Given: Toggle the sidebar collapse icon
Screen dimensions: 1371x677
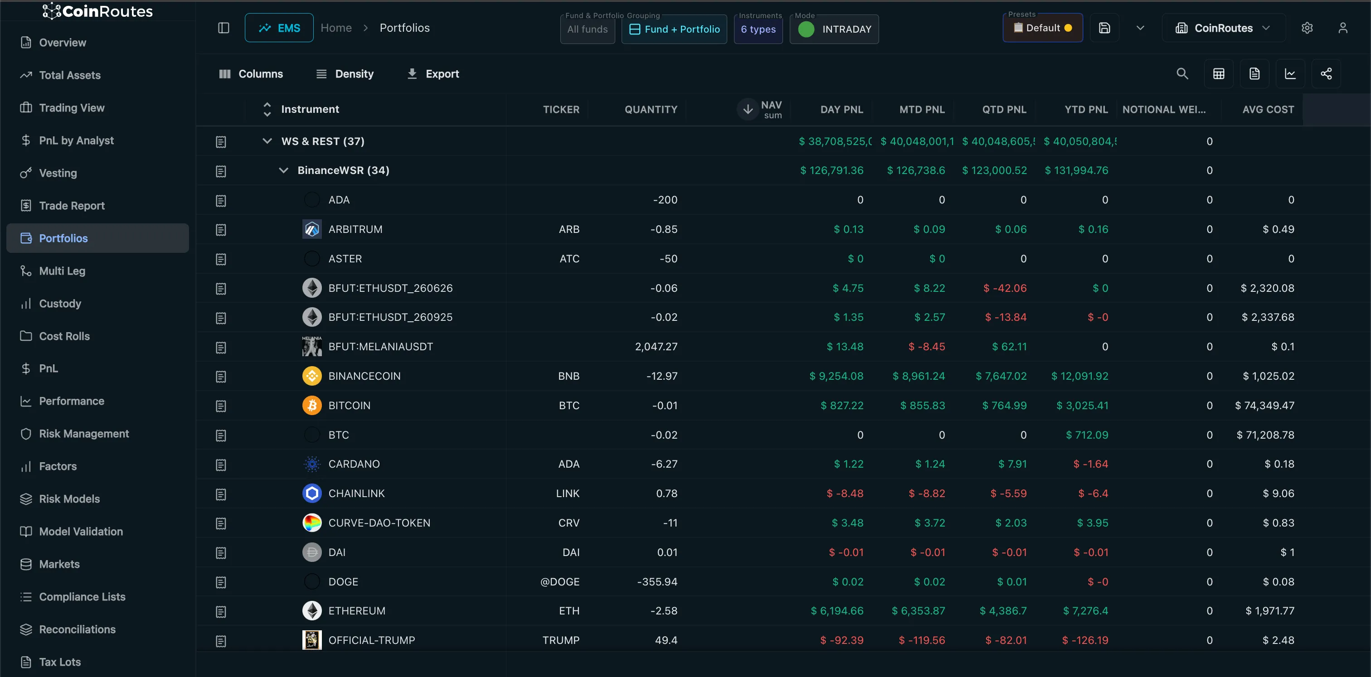Looking at the screenshot, I should tap(224, 28).
